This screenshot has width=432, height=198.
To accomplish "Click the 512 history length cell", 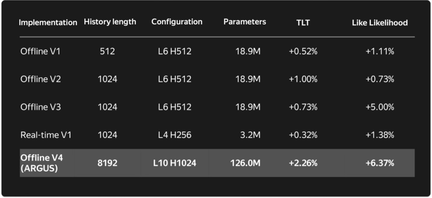I will (108, 52).
